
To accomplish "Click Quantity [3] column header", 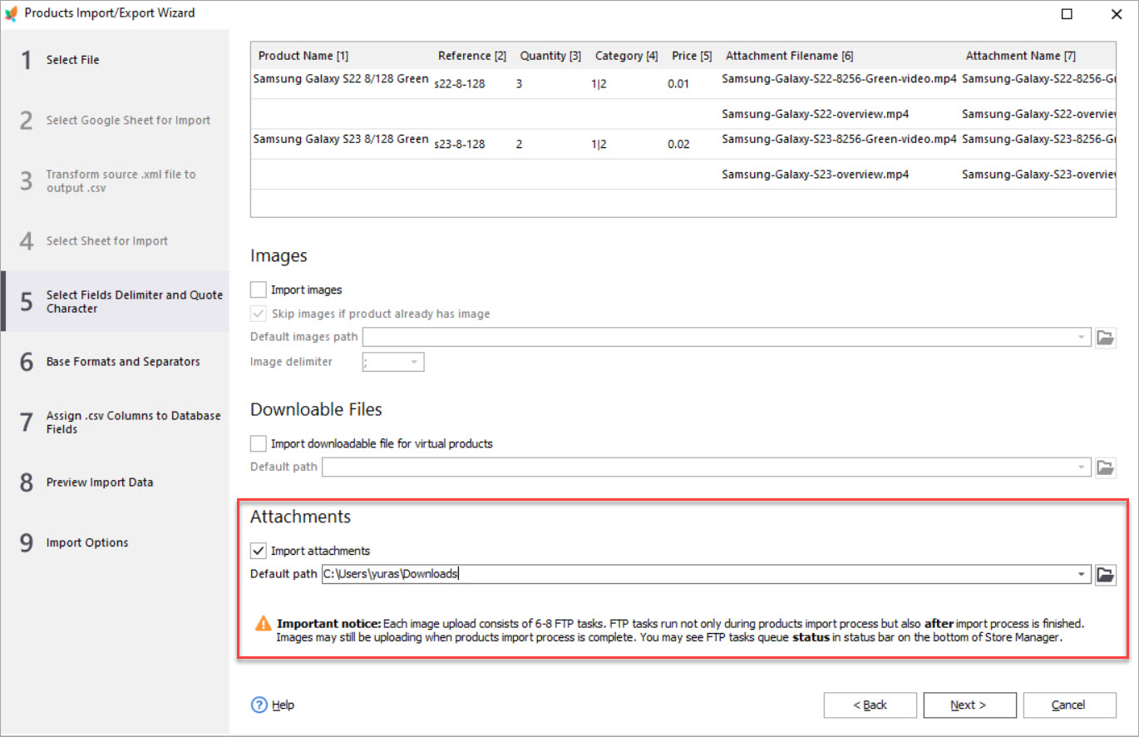I will [550, 56].
